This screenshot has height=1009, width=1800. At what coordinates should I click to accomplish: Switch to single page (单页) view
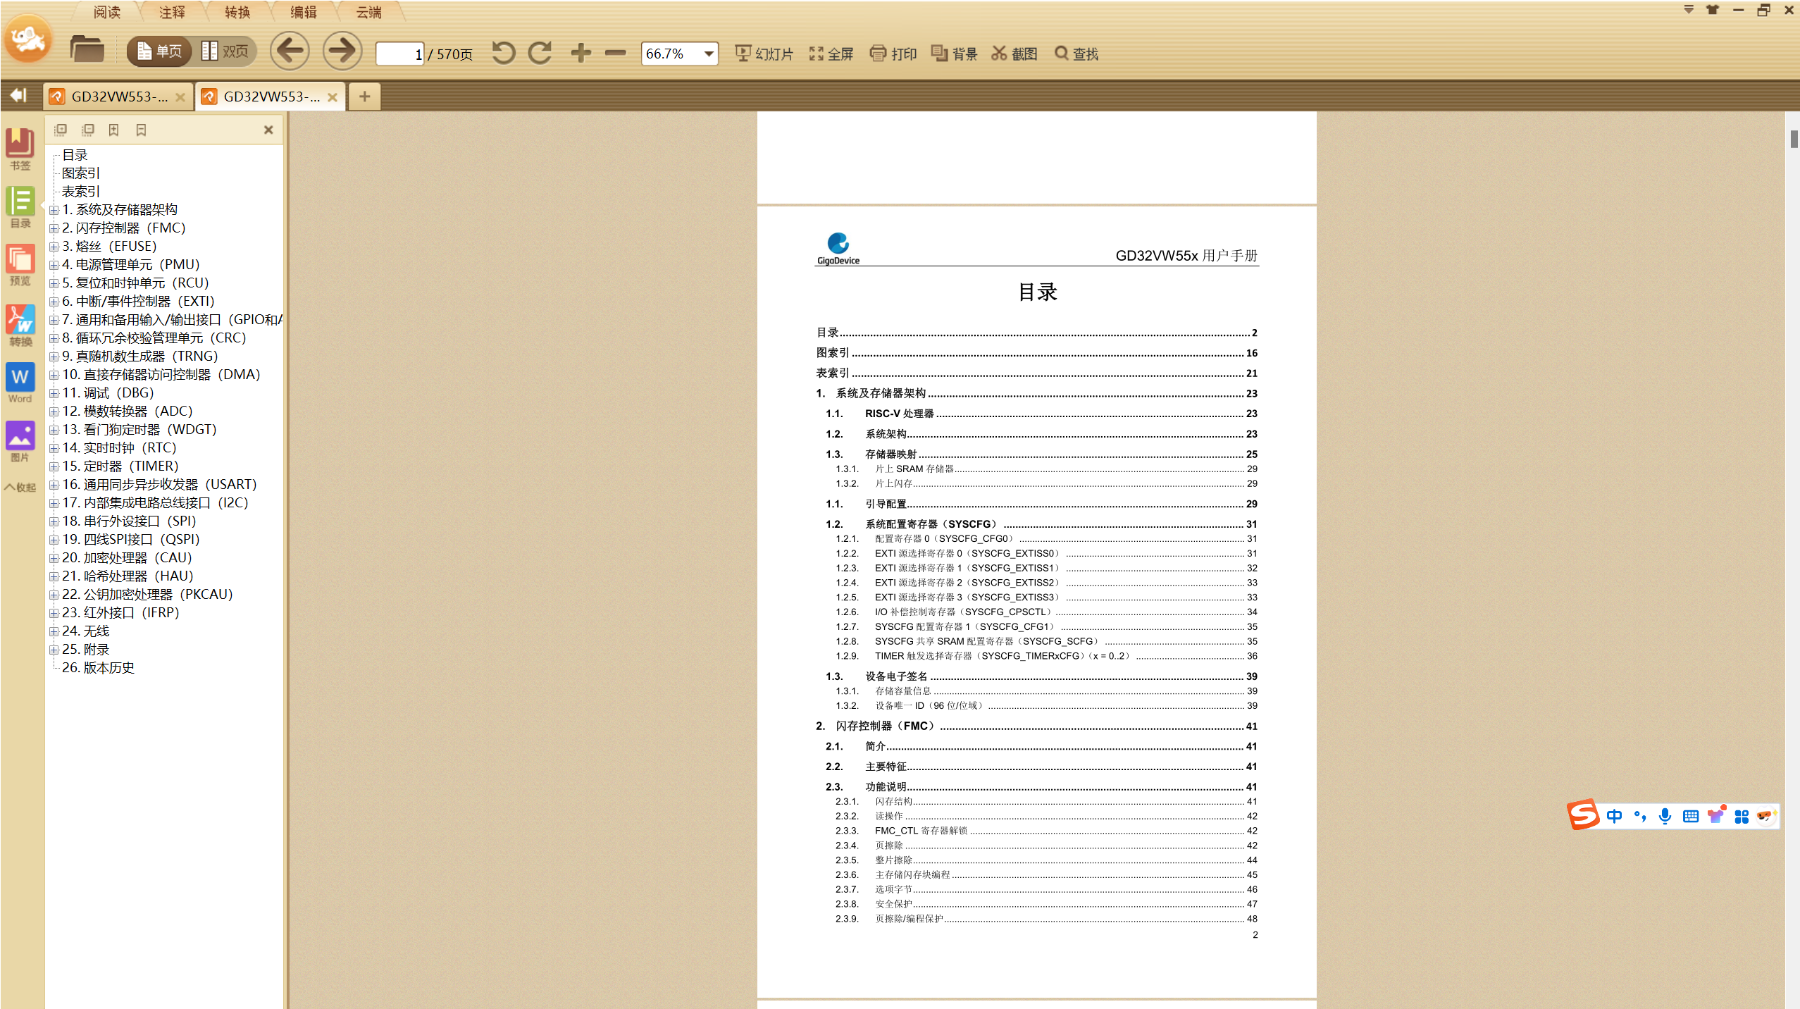(x=159, y=51)
